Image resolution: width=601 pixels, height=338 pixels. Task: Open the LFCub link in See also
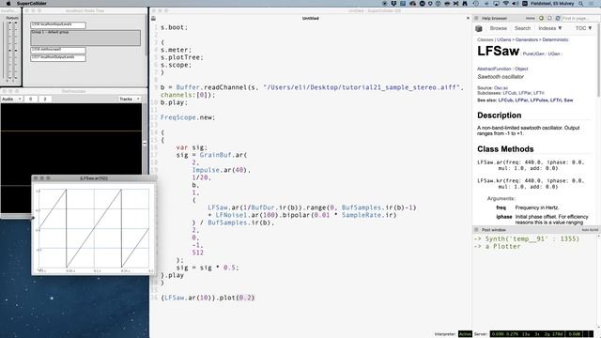[505, 100]
